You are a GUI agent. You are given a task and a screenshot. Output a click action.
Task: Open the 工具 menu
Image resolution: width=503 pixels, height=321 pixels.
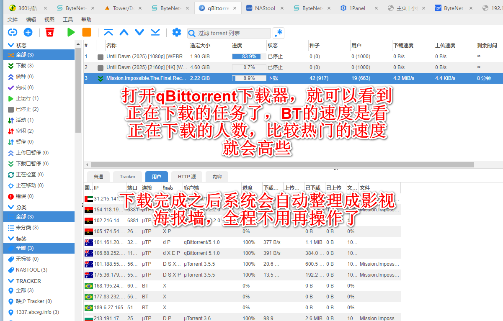pos(68,19)
